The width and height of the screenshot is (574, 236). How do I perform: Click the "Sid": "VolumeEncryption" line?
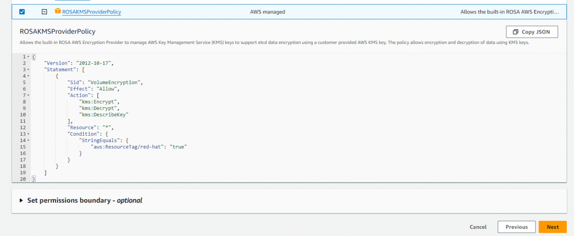tap(105, 82)
